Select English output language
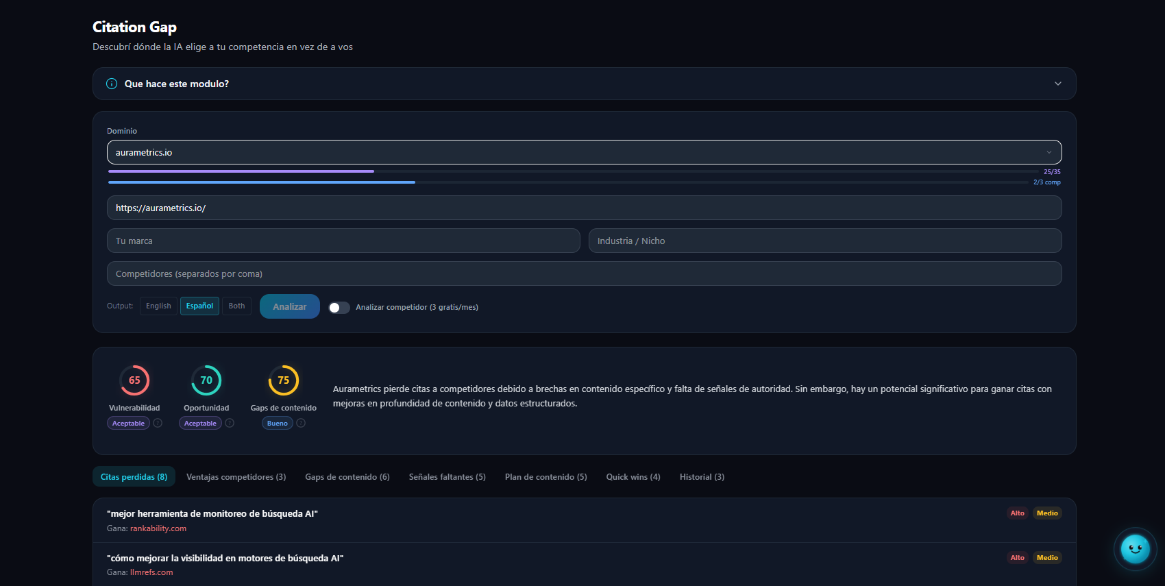This screenshot has height=586, width=1165. pyautogui.click(x=158, y=306)
